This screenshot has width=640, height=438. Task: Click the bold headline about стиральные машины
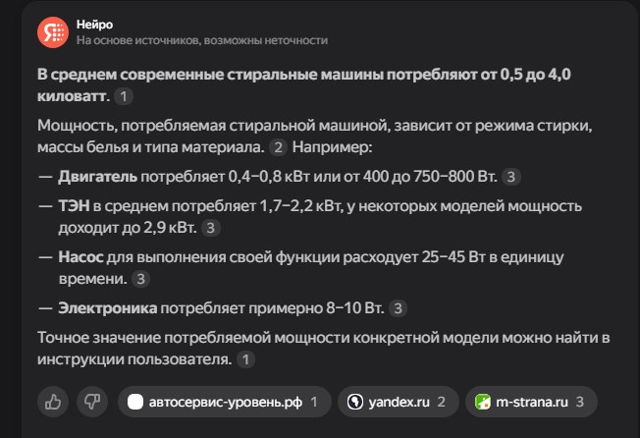click(304, 85)
